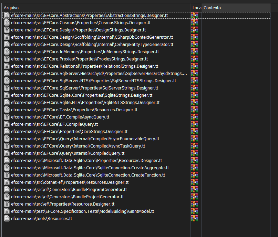Click archive icon in EF.CompileQuery.tt row
This screenshot has width=278, height=237.
(194, 124)
